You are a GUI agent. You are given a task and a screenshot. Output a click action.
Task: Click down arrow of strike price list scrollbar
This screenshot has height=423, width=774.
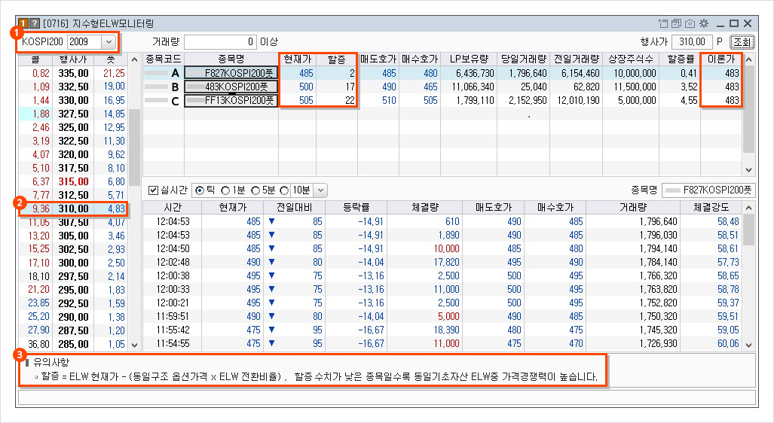click(134, 345)
